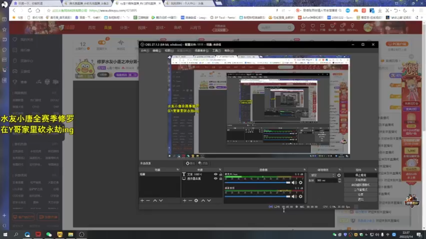Open the scene transition gear settings in OBS

[x=339, y=175]
